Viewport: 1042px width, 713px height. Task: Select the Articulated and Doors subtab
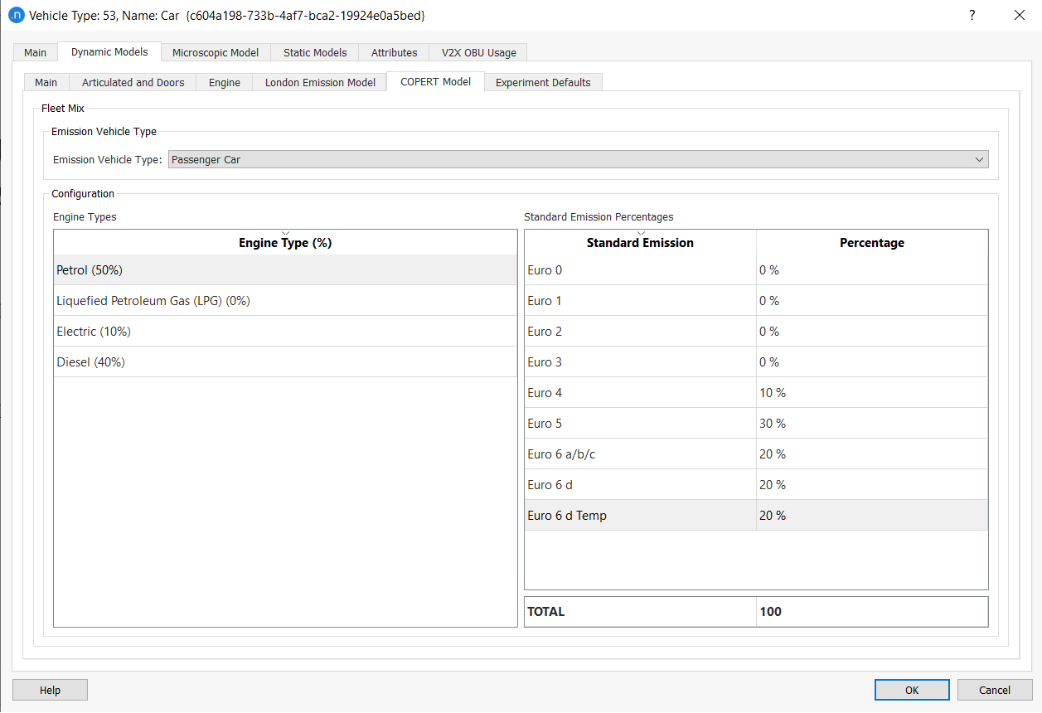(x=133, y=82)
